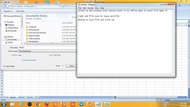This screenshot has width=190, height=107.
Task: Open Telegram from taskbar
Action: point(81,104)
